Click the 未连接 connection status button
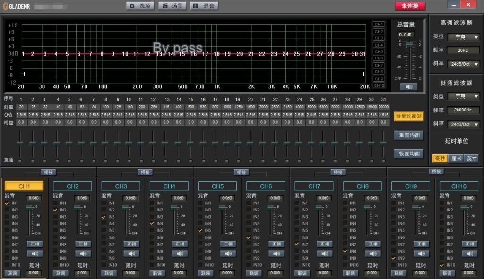Screen dimensions: 484x279 (410, 6)
